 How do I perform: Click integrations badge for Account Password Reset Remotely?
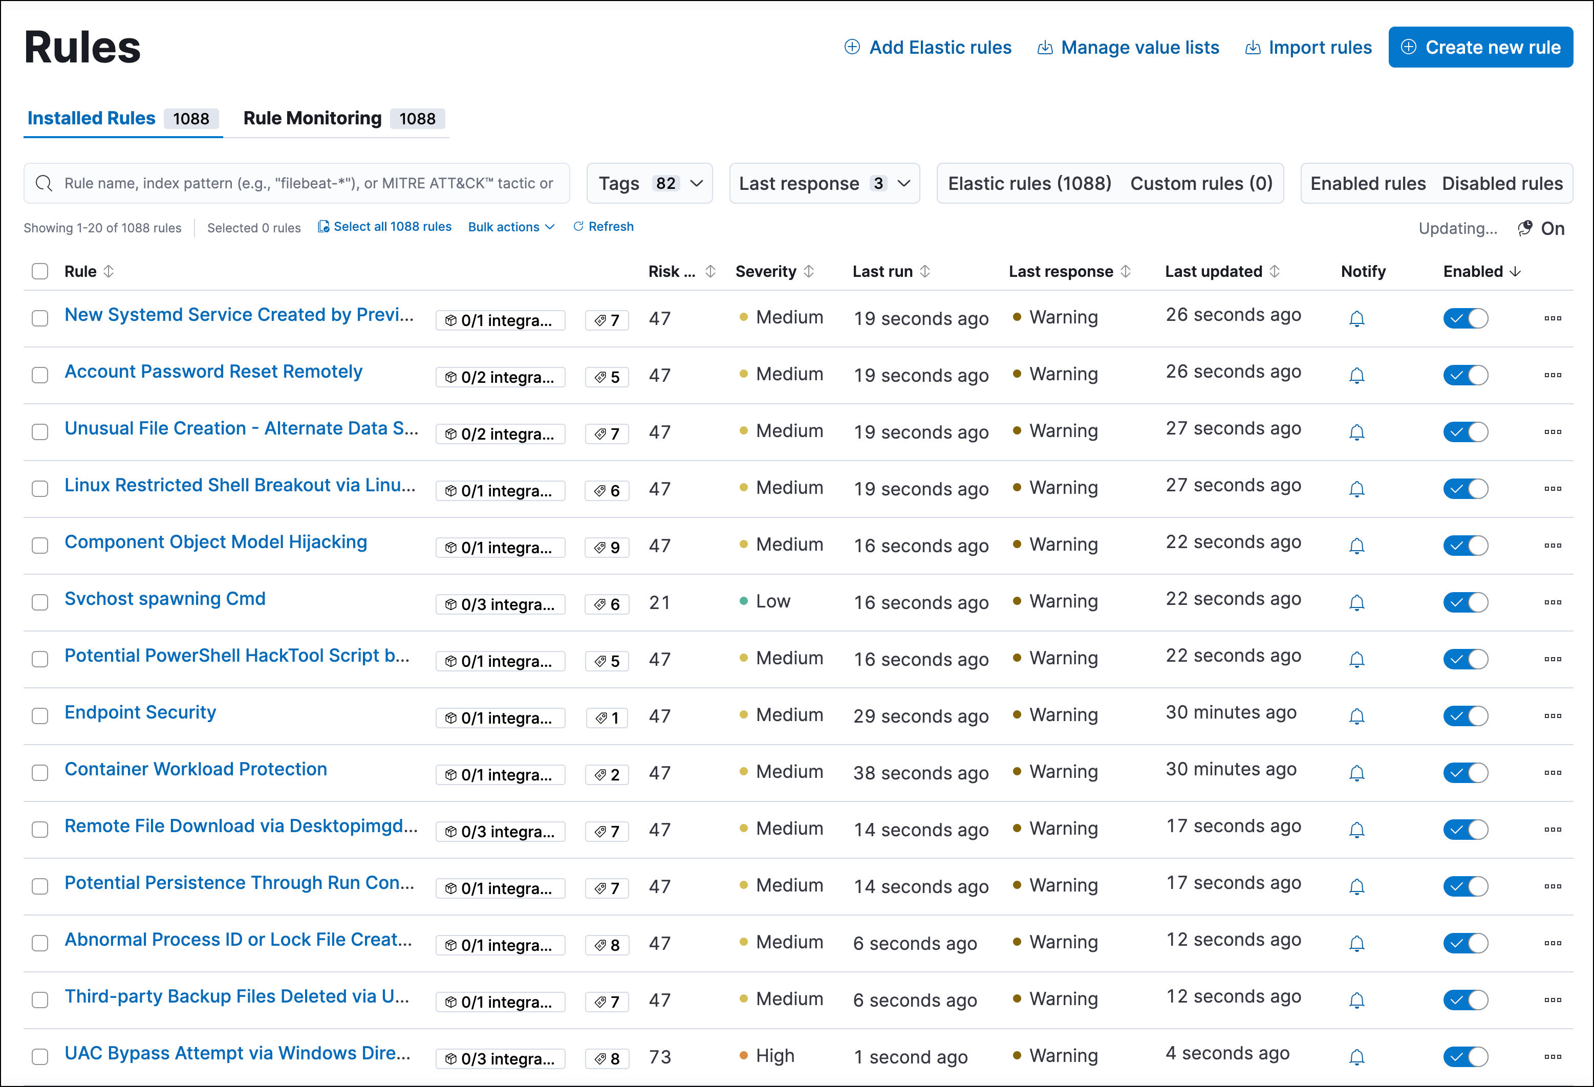(x=500, y=377)
